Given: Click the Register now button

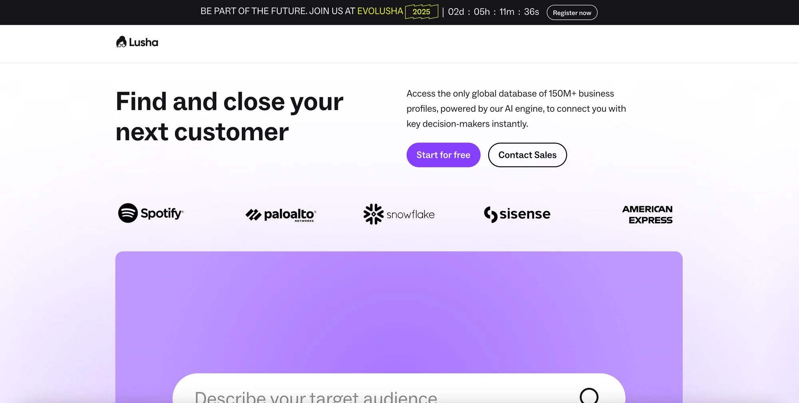Looking at the screenshot, I should [x=572, y=12].
